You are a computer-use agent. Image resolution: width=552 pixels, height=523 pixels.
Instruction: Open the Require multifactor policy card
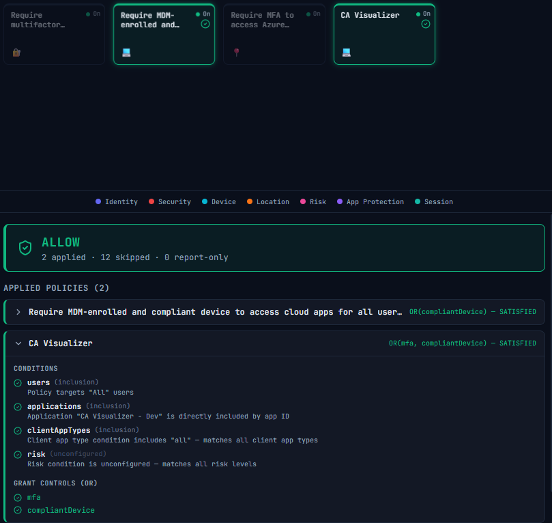click(54, 34)
